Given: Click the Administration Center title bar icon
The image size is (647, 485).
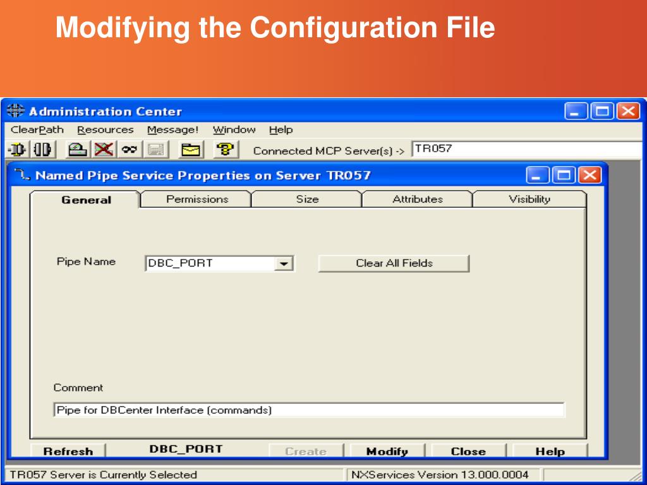Looking at the screenshot, I should coord(16,111).
